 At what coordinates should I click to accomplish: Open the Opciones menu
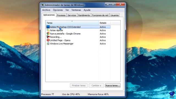(x=58, y=10)
